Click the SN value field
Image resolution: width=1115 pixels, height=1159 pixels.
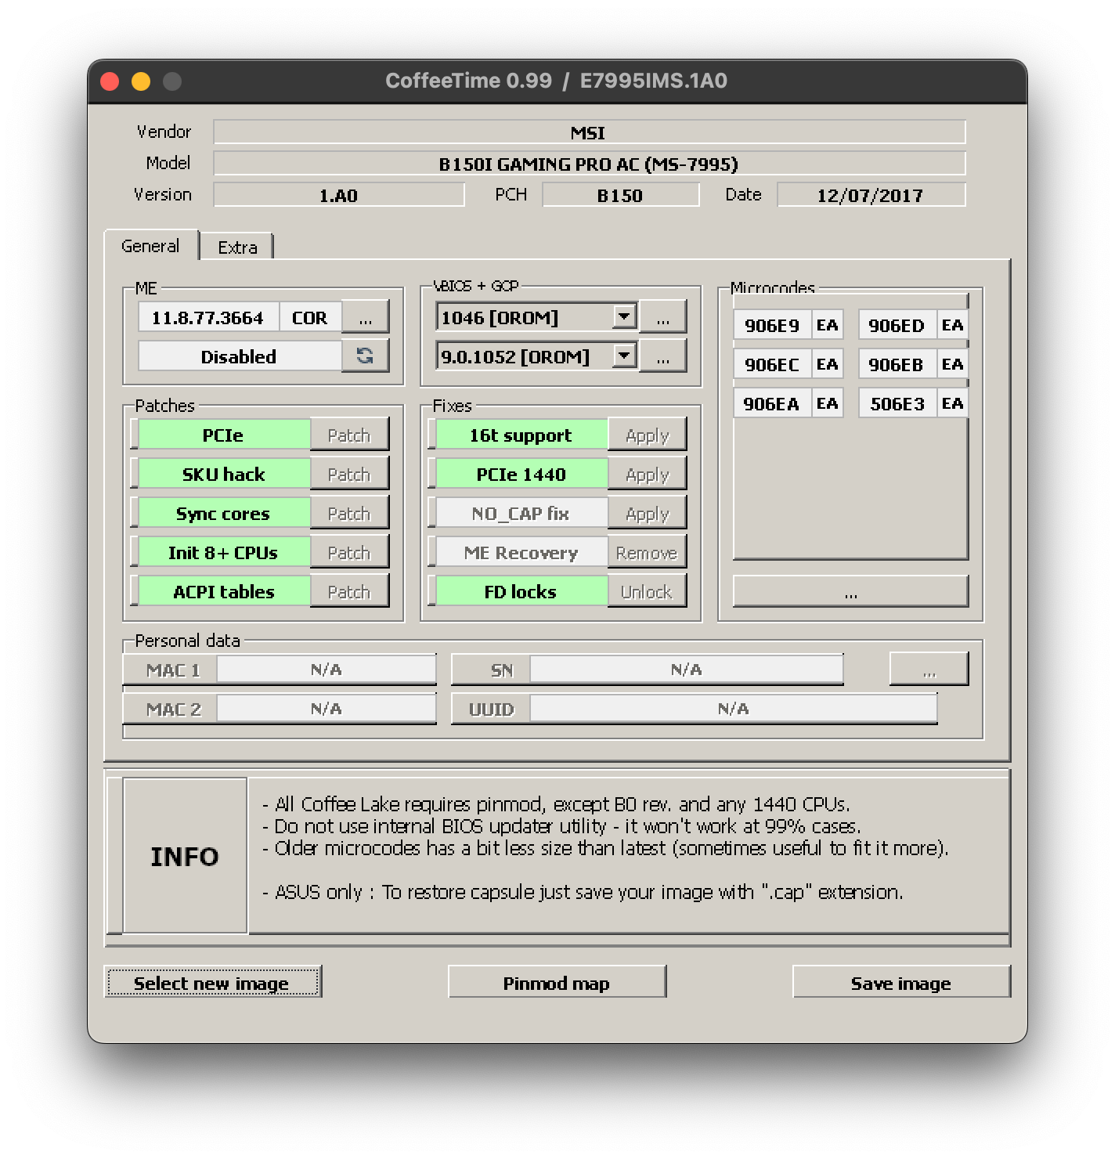[686, 669]
